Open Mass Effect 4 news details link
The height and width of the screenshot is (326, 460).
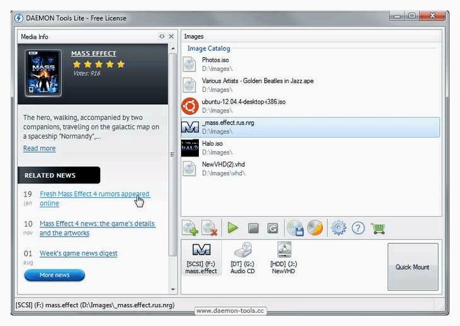pyautogui.click(x=98, y=228)
